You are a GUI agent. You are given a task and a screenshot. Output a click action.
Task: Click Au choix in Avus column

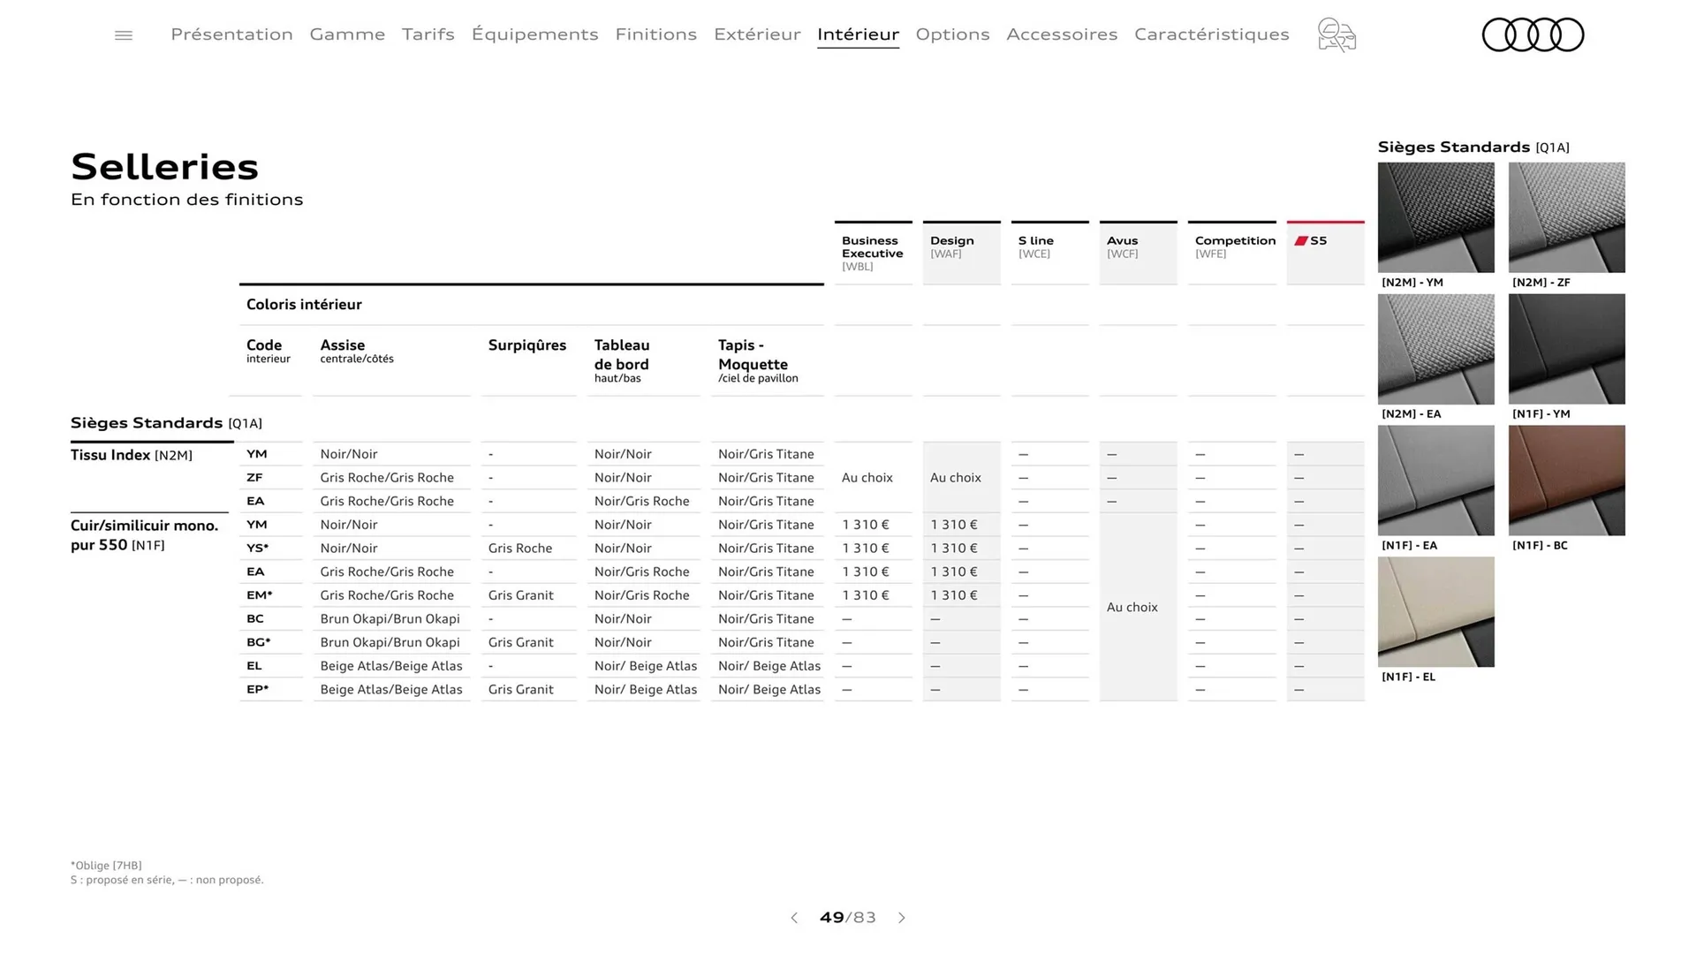(x=1132, y=608)
